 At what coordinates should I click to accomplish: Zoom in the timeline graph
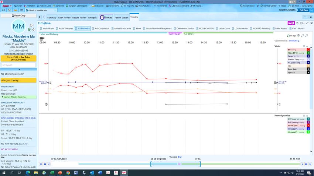307,35
